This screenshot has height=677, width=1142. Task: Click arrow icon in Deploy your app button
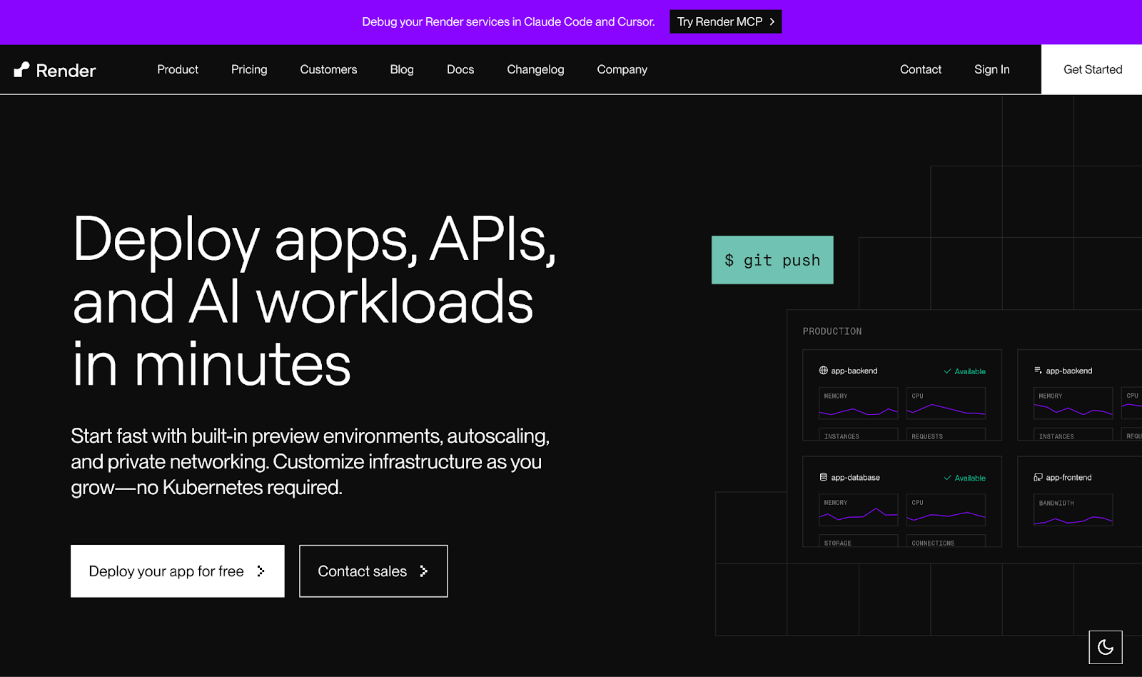(261, 571)
